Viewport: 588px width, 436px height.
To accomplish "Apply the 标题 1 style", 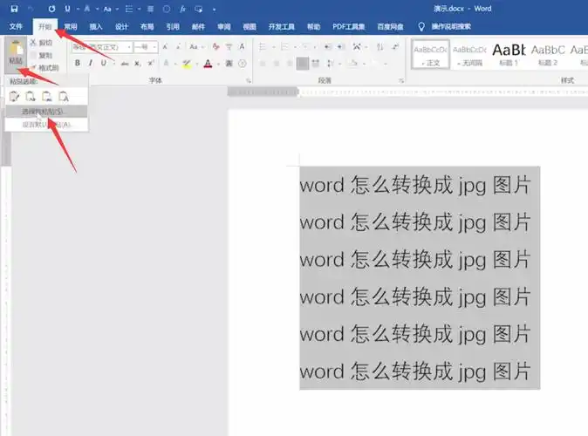I will (x=509, y=54).
